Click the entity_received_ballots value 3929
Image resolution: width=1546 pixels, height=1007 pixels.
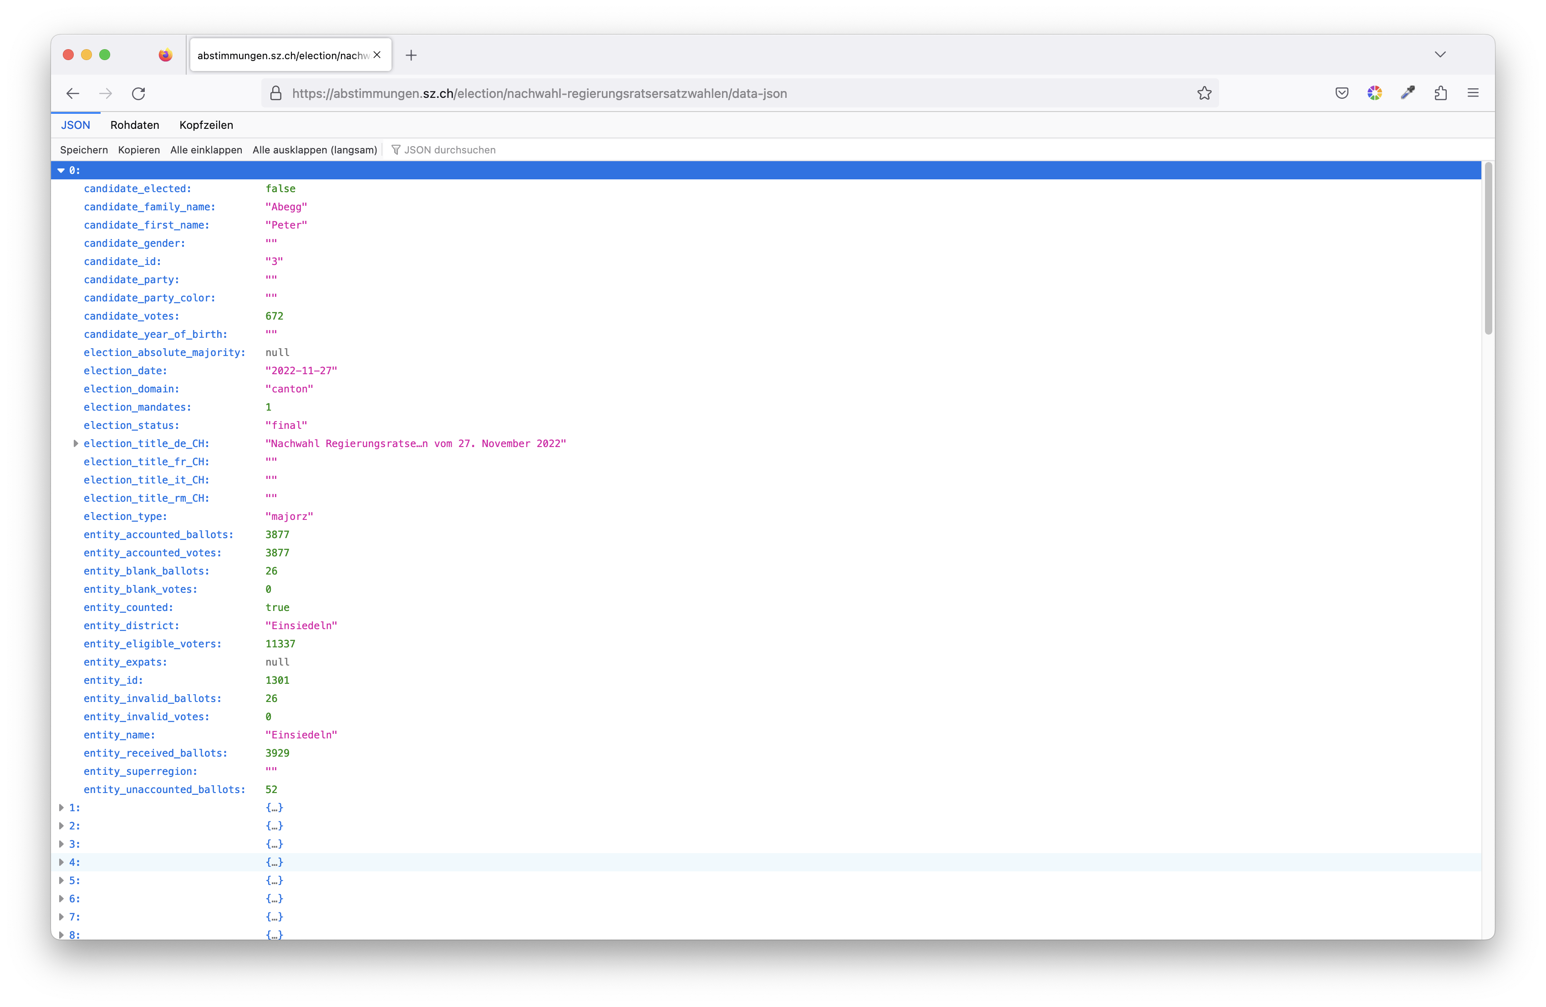coord(277,753)
